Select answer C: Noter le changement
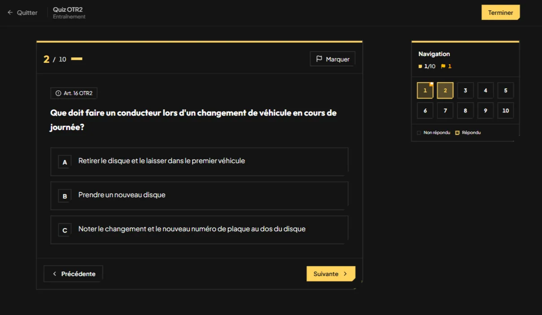The image size is (542, 315). pos(199,229)
